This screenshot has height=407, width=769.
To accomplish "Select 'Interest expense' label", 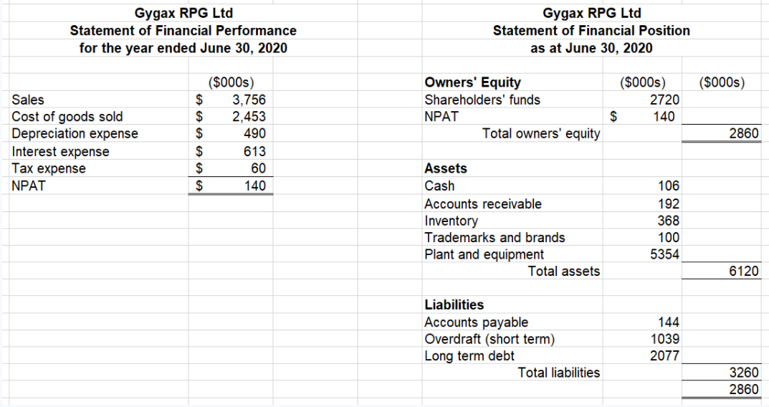I will click(60, 151).
